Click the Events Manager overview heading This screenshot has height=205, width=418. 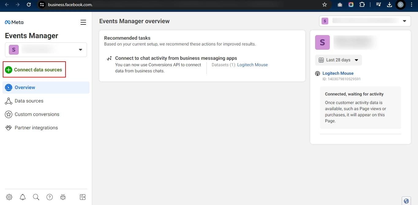pyautogui.click(x=134, y=21)
